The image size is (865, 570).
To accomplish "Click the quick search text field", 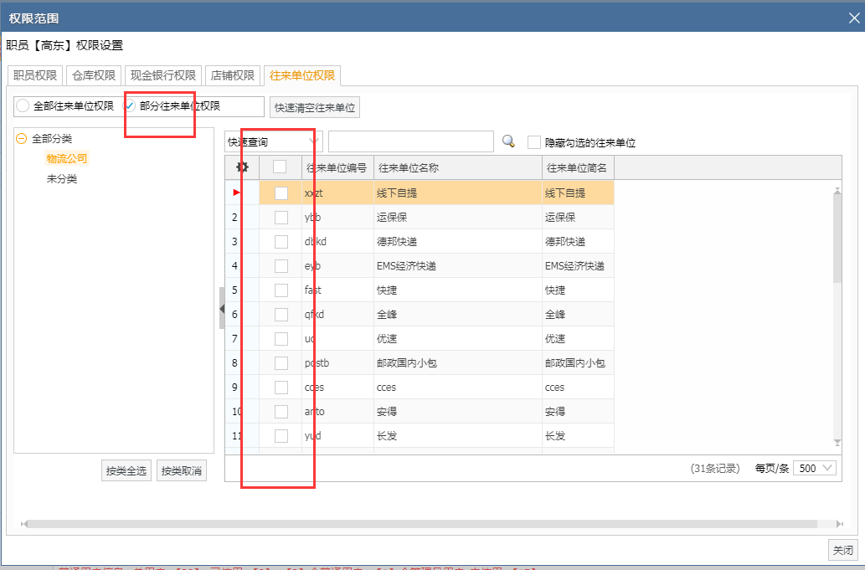I will (x=411, y=141).
